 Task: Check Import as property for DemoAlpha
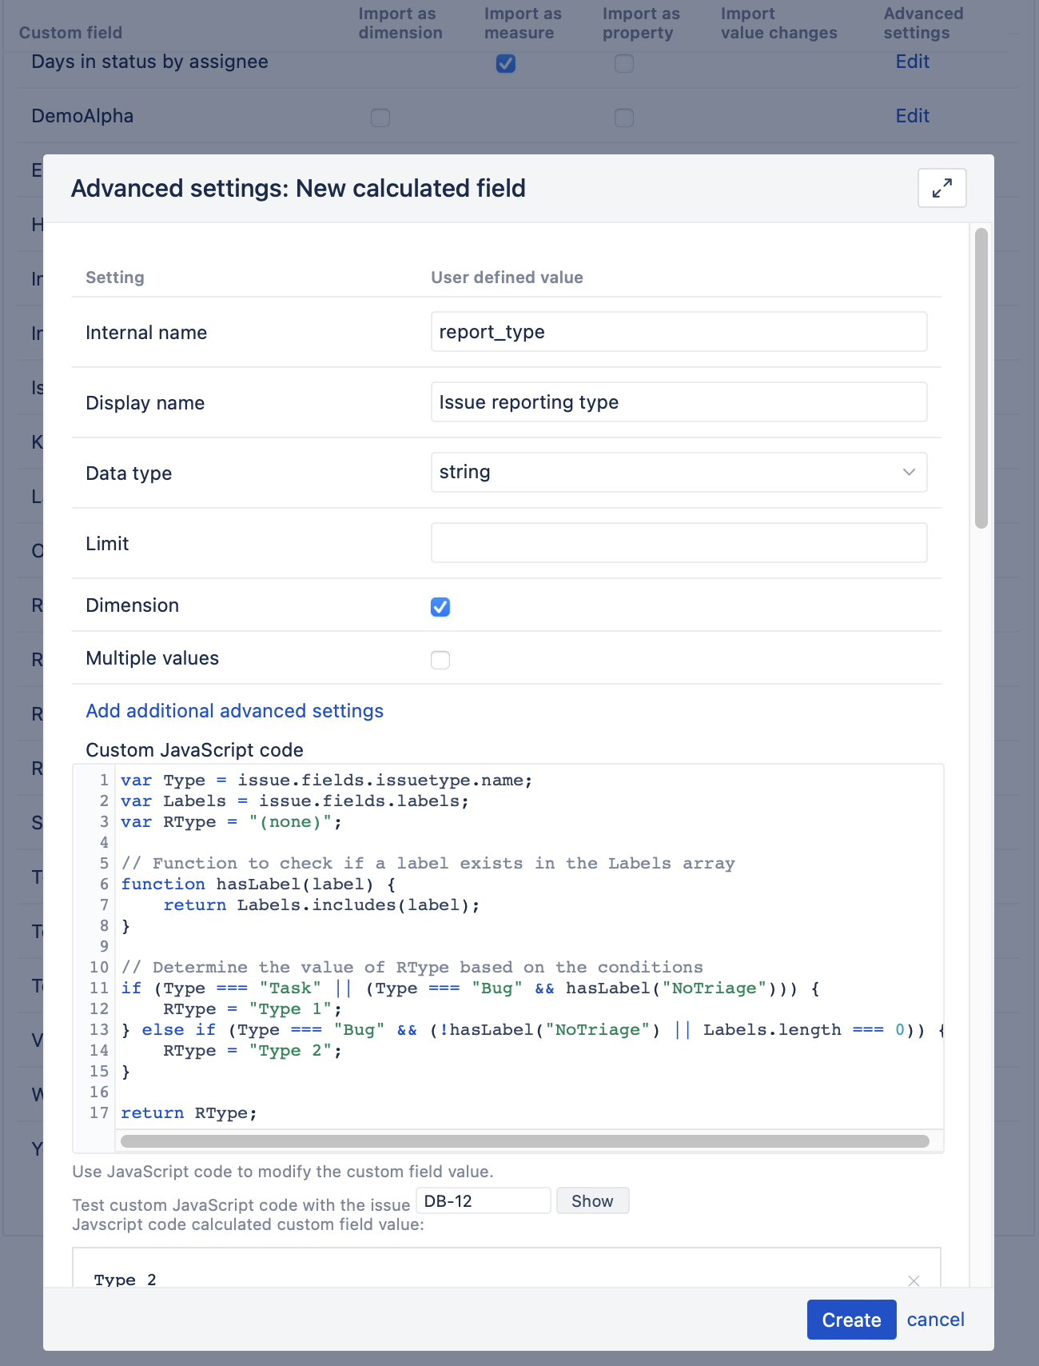(624, 118)
